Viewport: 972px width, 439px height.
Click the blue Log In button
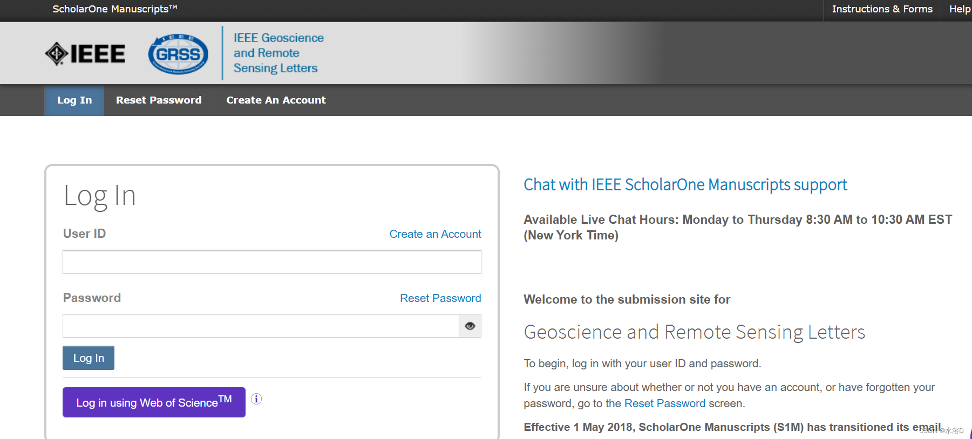pos(89,358)
